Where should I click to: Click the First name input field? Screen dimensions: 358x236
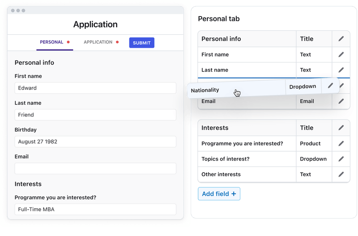point(95,88)
